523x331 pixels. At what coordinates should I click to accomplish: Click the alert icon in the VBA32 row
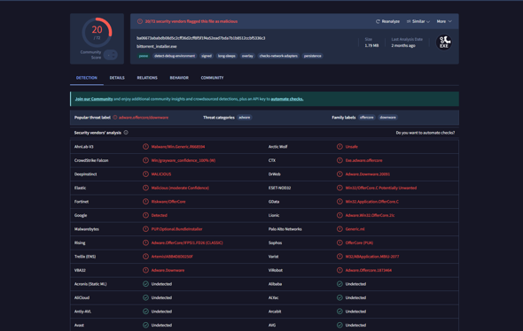[145, 271]
